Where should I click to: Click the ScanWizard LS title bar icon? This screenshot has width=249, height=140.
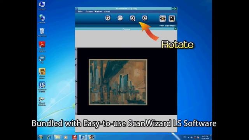pos(76,9)
